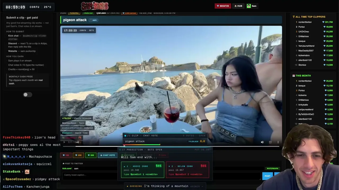Click the trophy icon in All Time Top Clippers
Screen dimensions: 339x190
[293, 17]
